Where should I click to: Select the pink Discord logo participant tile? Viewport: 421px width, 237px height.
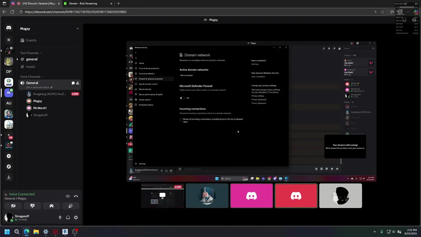[252, 196]
